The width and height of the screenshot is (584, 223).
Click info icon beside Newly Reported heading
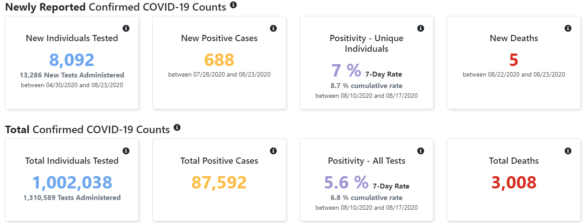[x=233, y=5]
